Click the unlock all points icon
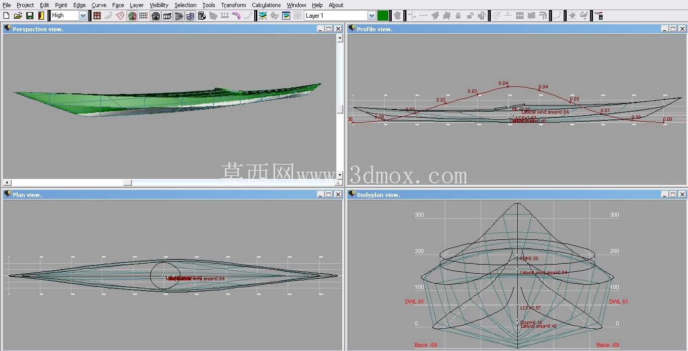 (481, 16)
